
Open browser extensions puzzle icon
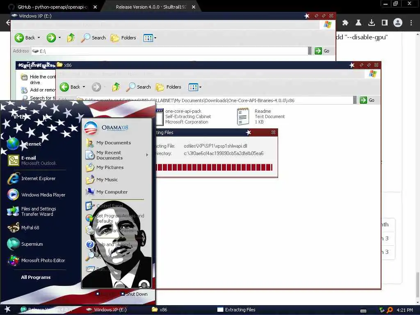345,23
